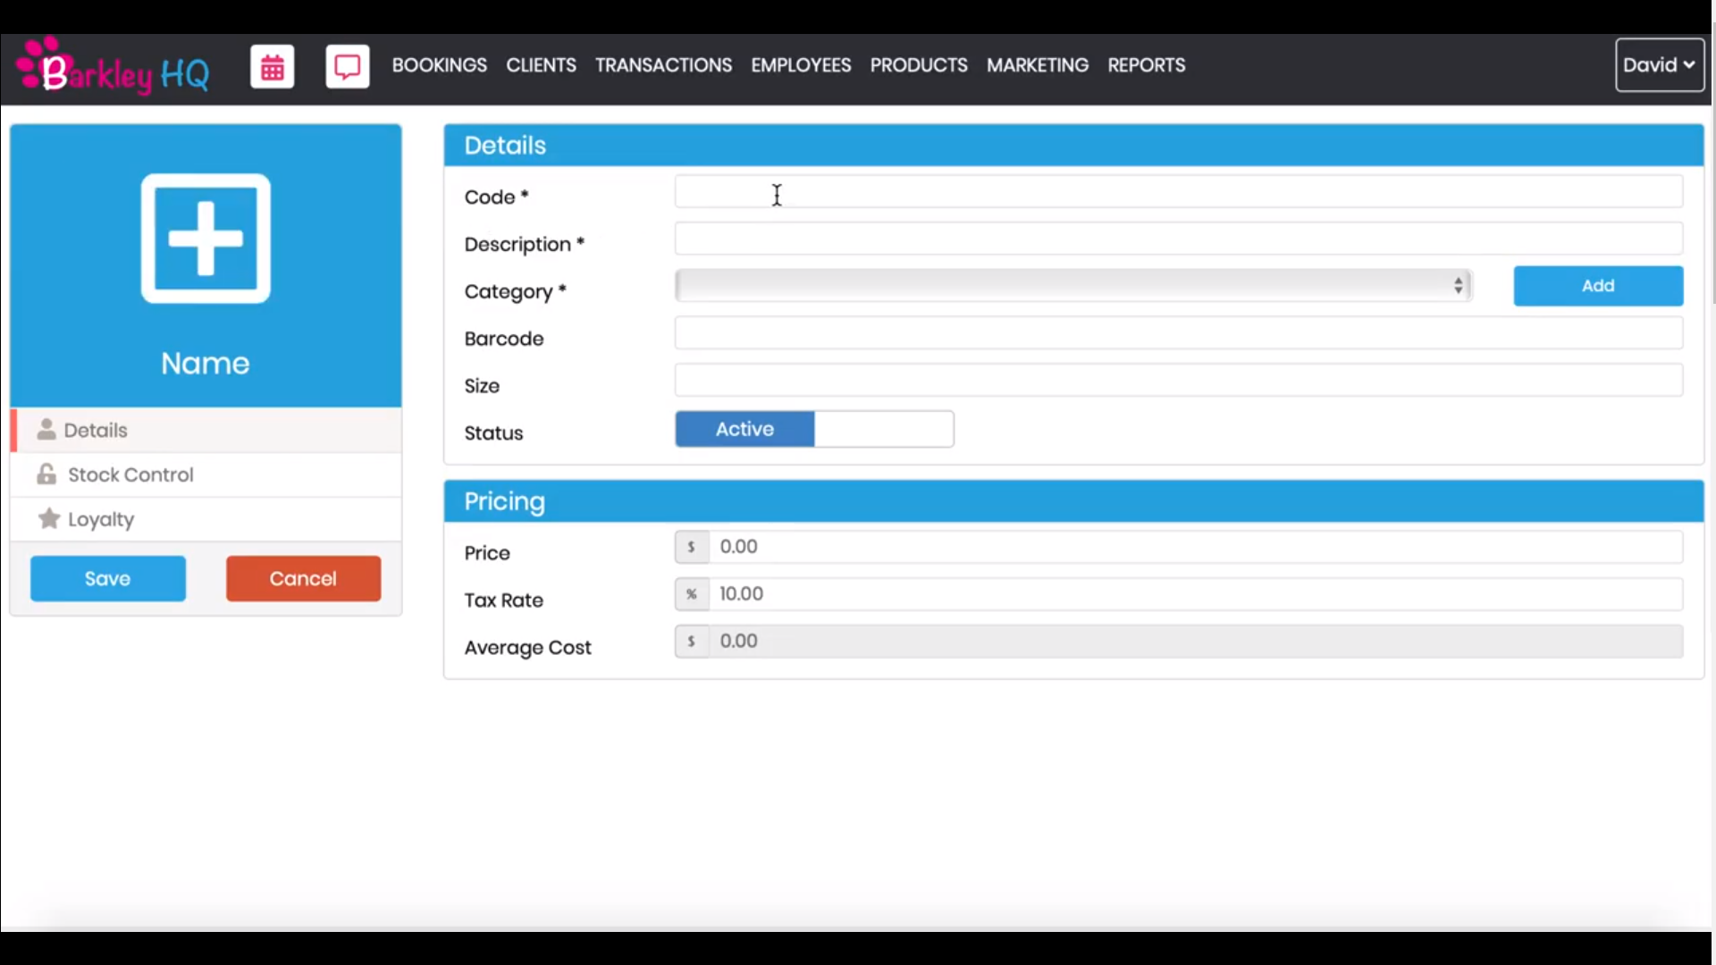This screenshot has width=1716, height=965.
Task: Navigate to the PRODUCTS menu
Action: pos(919,64)
